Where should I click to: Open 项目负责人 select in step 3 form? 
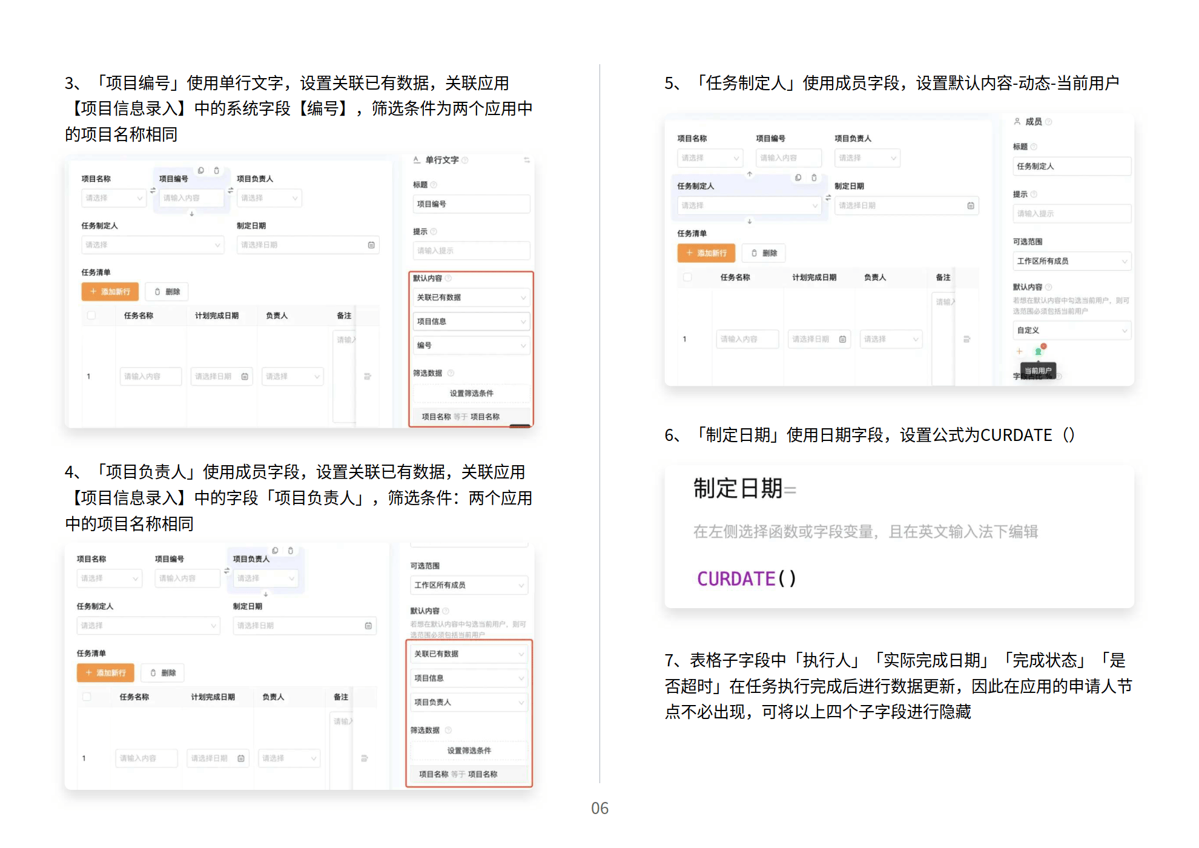269,198
